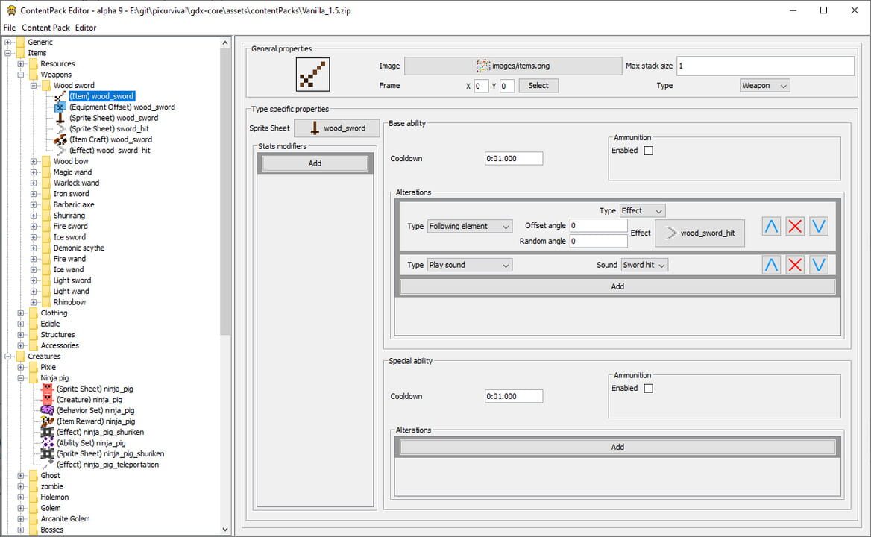This screenshot has height=537, width=871.
Task: Expand the Wood bow folder
Action: pos(34,161)
